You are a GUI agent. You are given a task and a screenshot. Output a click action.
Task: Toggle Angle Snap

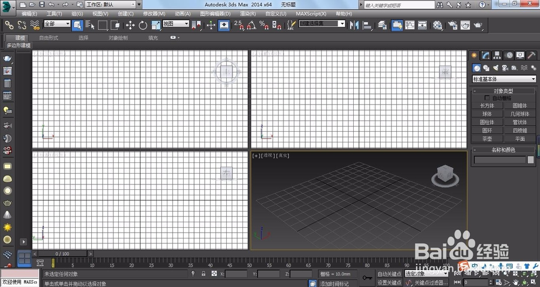[x=252, y=25]
